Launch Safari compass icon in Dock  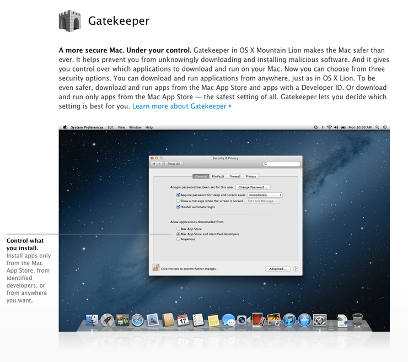[x=137, y=320]
